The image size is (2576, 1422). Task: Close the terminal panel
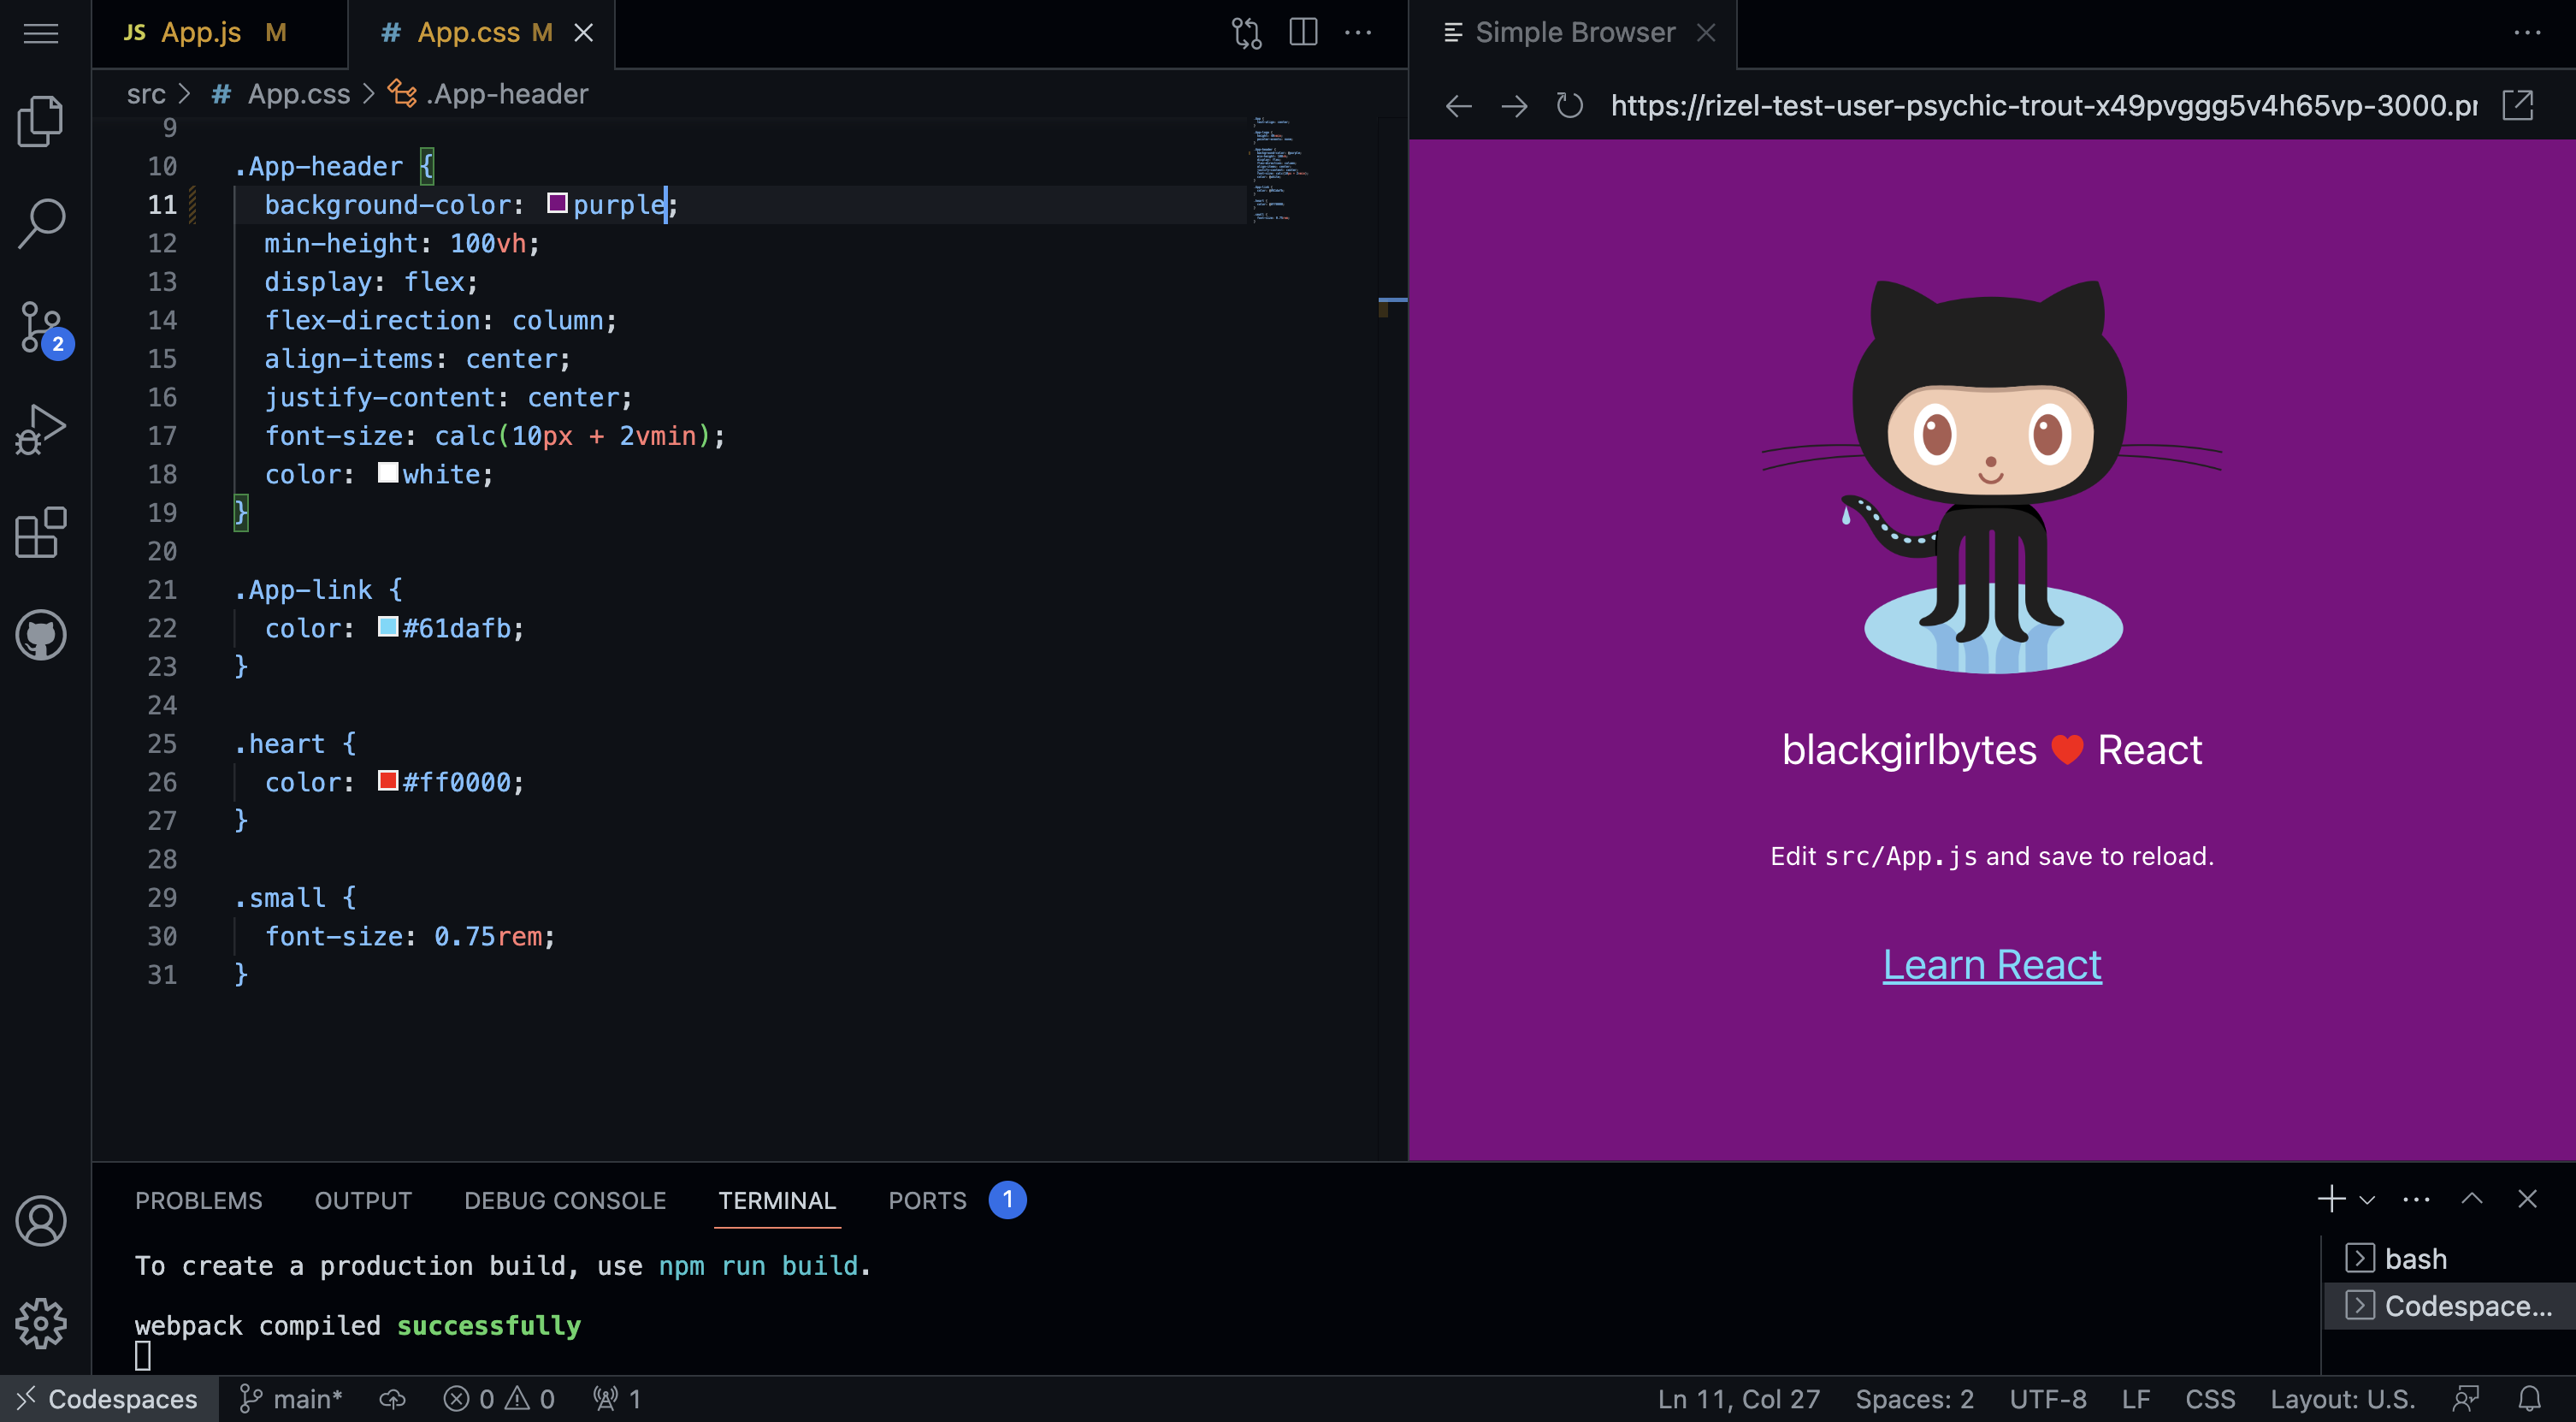pos(2527,1199)
